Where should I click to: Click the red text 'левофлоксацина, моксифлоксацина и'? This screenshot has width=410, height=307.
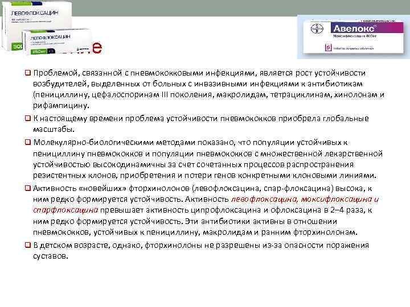305,199
